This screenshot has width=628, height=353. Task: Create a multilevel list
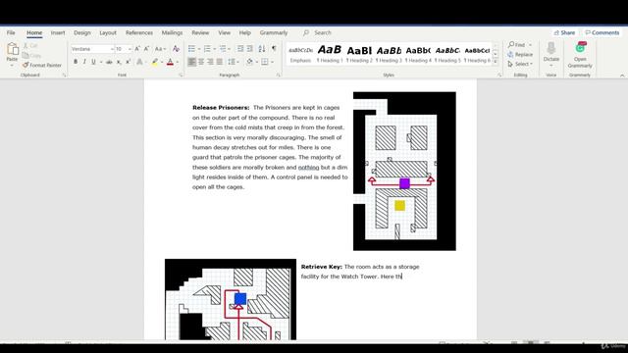[223, 49]
